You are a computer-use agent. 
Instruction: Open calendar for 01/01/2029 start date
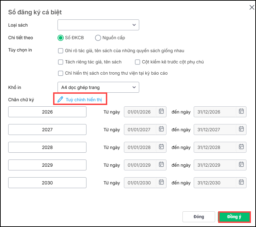(x=161, y=165)
